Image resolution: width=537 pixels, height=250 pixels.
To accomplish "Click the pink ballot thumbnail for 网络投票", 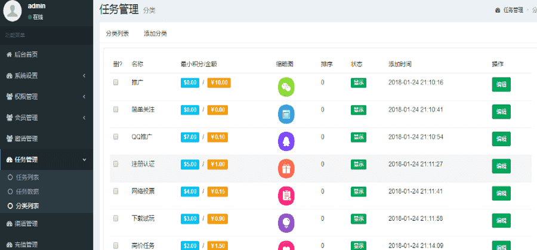I will [286, 196].
